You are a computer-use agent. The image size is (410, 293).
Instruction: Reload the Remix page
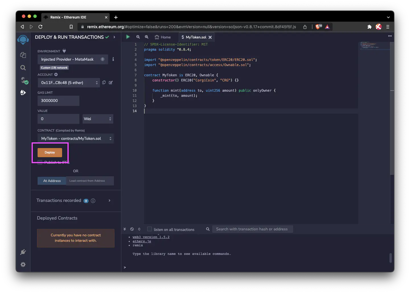[x=40, y=27]
